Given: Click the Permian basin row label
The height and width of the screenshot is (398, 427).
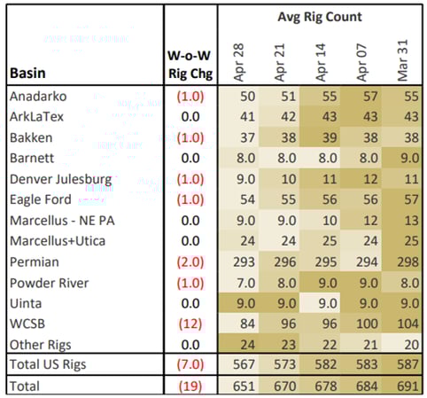Looking at the screenshot, I should (x=35, y=262).
